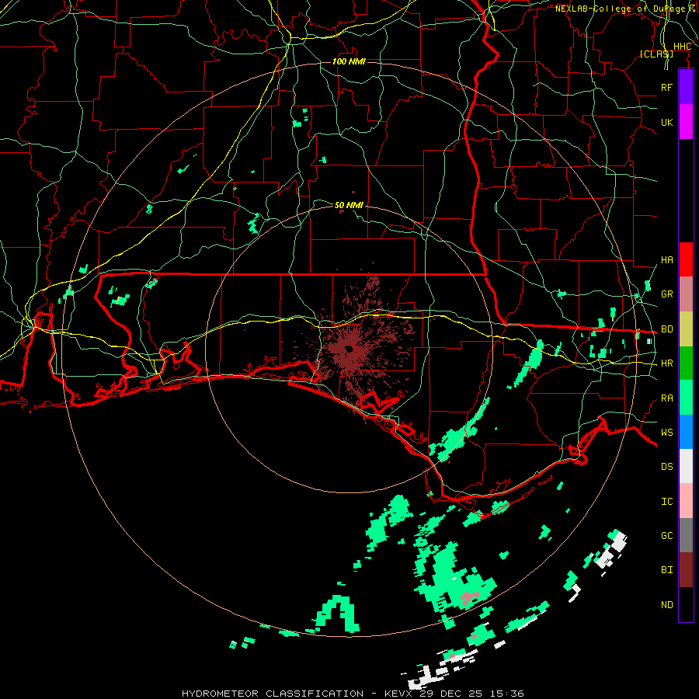Click the RA light green legend swatch
This screenshot has height=699, width=699.
click(686, 397)
